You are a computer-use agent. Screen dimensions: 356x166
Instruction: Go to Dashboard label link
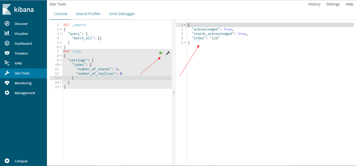pos(23,43)
